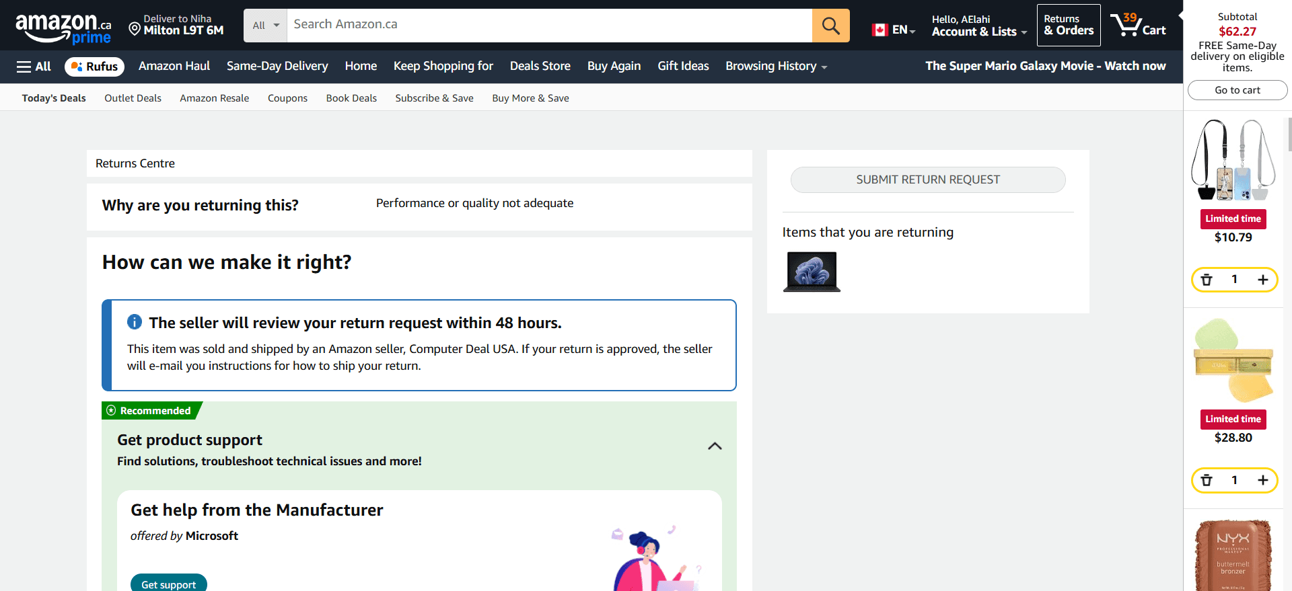Image resolution: width=1292 pixels, height=591 pixels.
Task: Click the Go to cart button
Action: pos(1237,90)
